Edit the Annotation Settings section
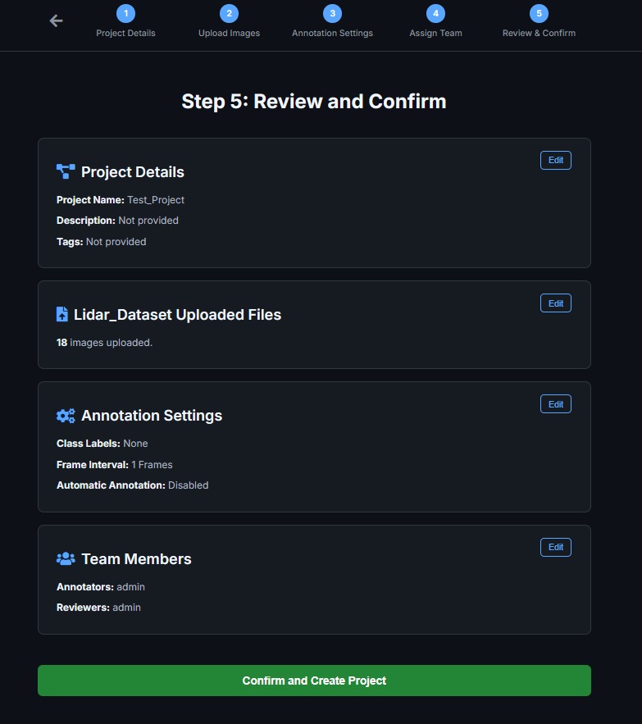 555,404
